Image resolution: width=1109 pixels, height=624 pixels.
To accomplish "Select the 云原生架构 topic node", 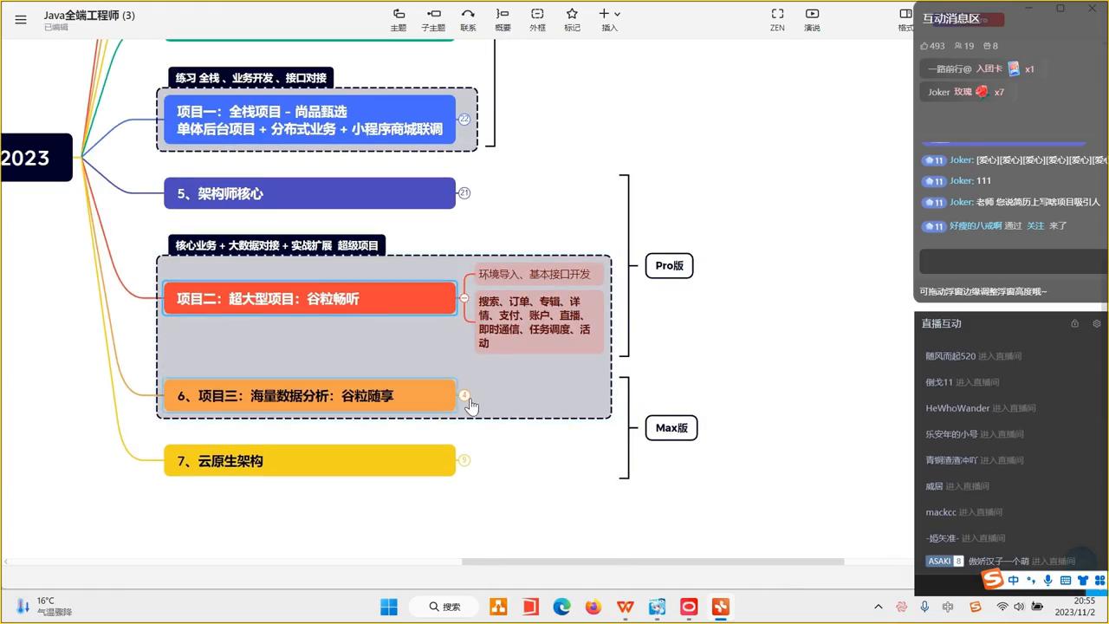I will coord(309,460).
